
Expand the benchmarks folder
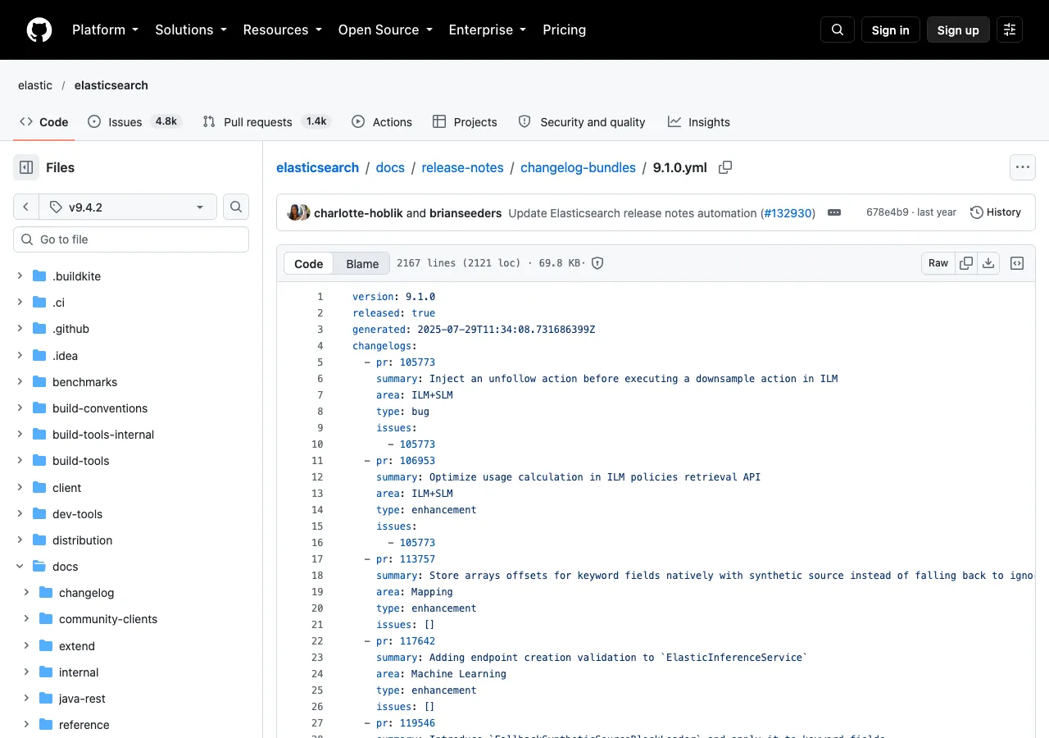click(x=20, y=381)
